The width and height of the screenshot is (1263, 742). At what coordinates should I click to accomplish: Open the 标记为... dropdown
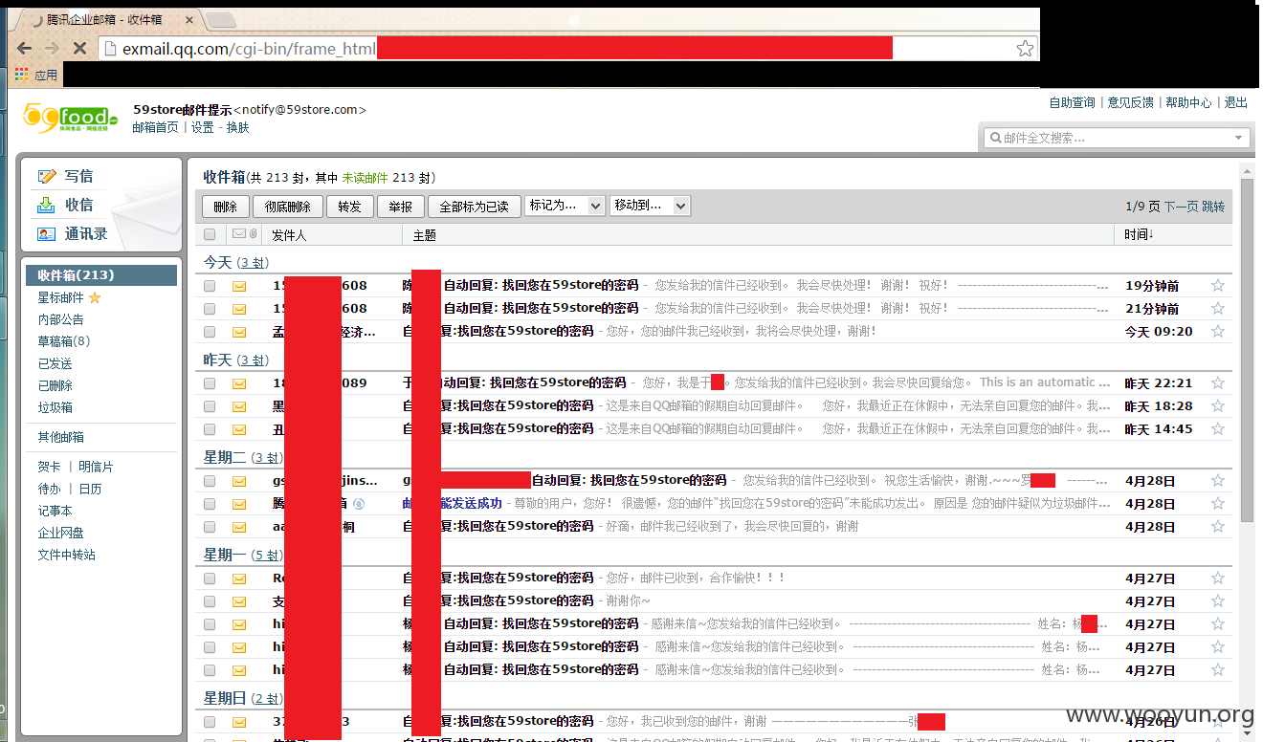[565, 206]
